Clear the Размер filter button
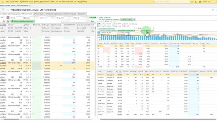The height and width of the screenshot is (122, 217). (x=87, y=18)
